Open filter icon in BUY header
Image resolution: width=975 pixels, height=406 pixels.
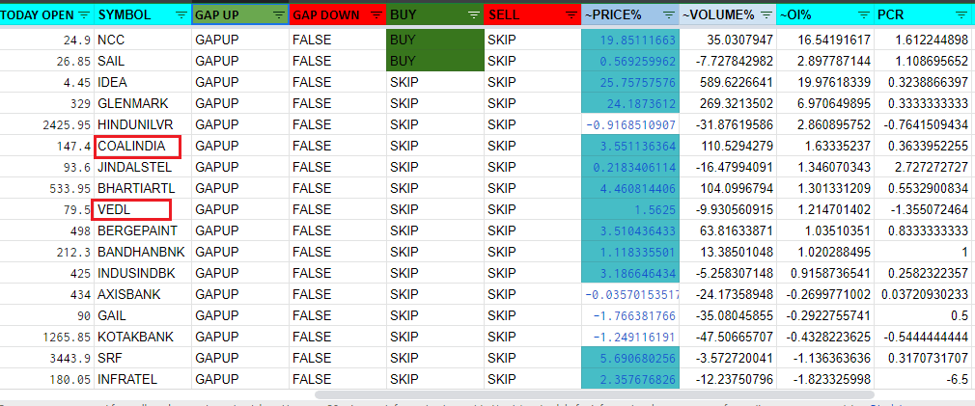pyautogui.click(x=474, y=14)
